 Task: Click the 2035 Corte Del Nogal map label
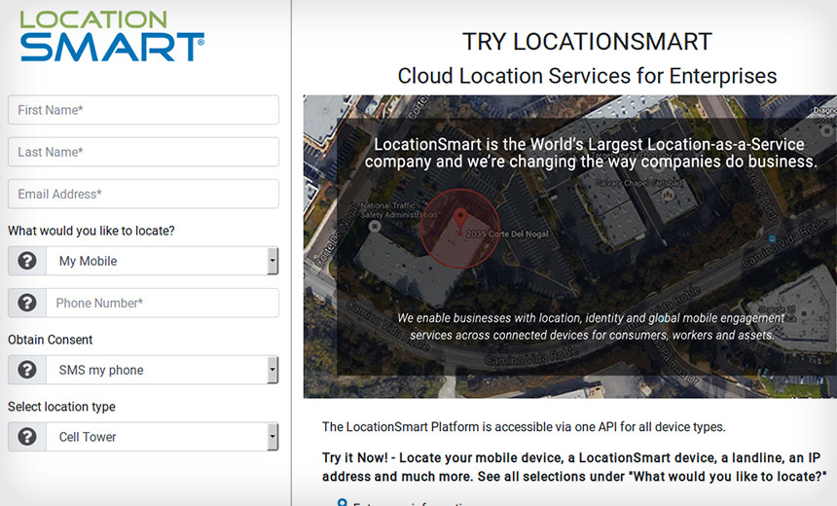click(x=507, y=234)
